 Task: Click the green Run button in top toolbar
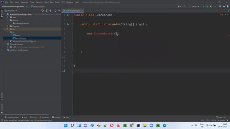pos(203,6)
